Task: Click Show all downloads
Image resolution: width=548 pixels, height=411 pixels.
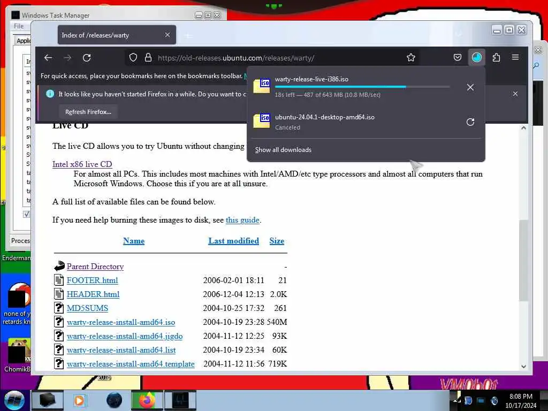Action: [x=283, y=150]
